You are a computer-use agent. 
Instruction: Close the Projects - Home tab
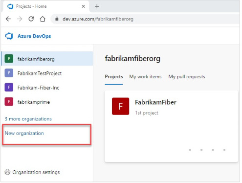tap(83, 6)
